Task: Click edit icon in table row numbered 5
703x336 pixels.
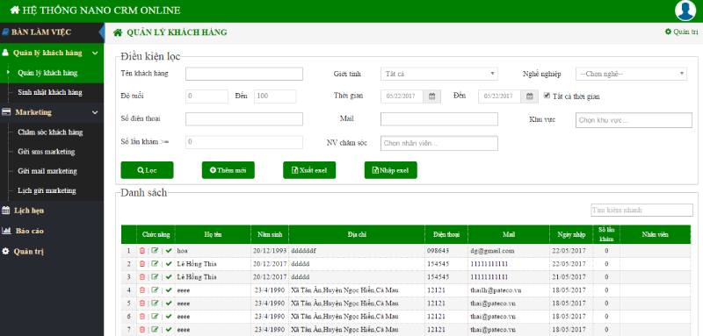Action: pyautogui.click(x=155, y=303)
